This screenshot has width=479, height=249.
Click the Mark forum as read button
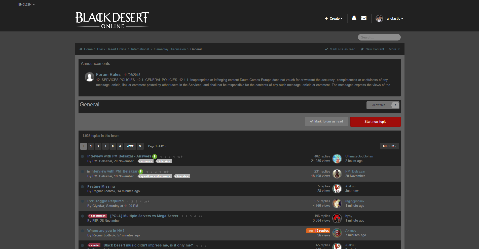326,121
